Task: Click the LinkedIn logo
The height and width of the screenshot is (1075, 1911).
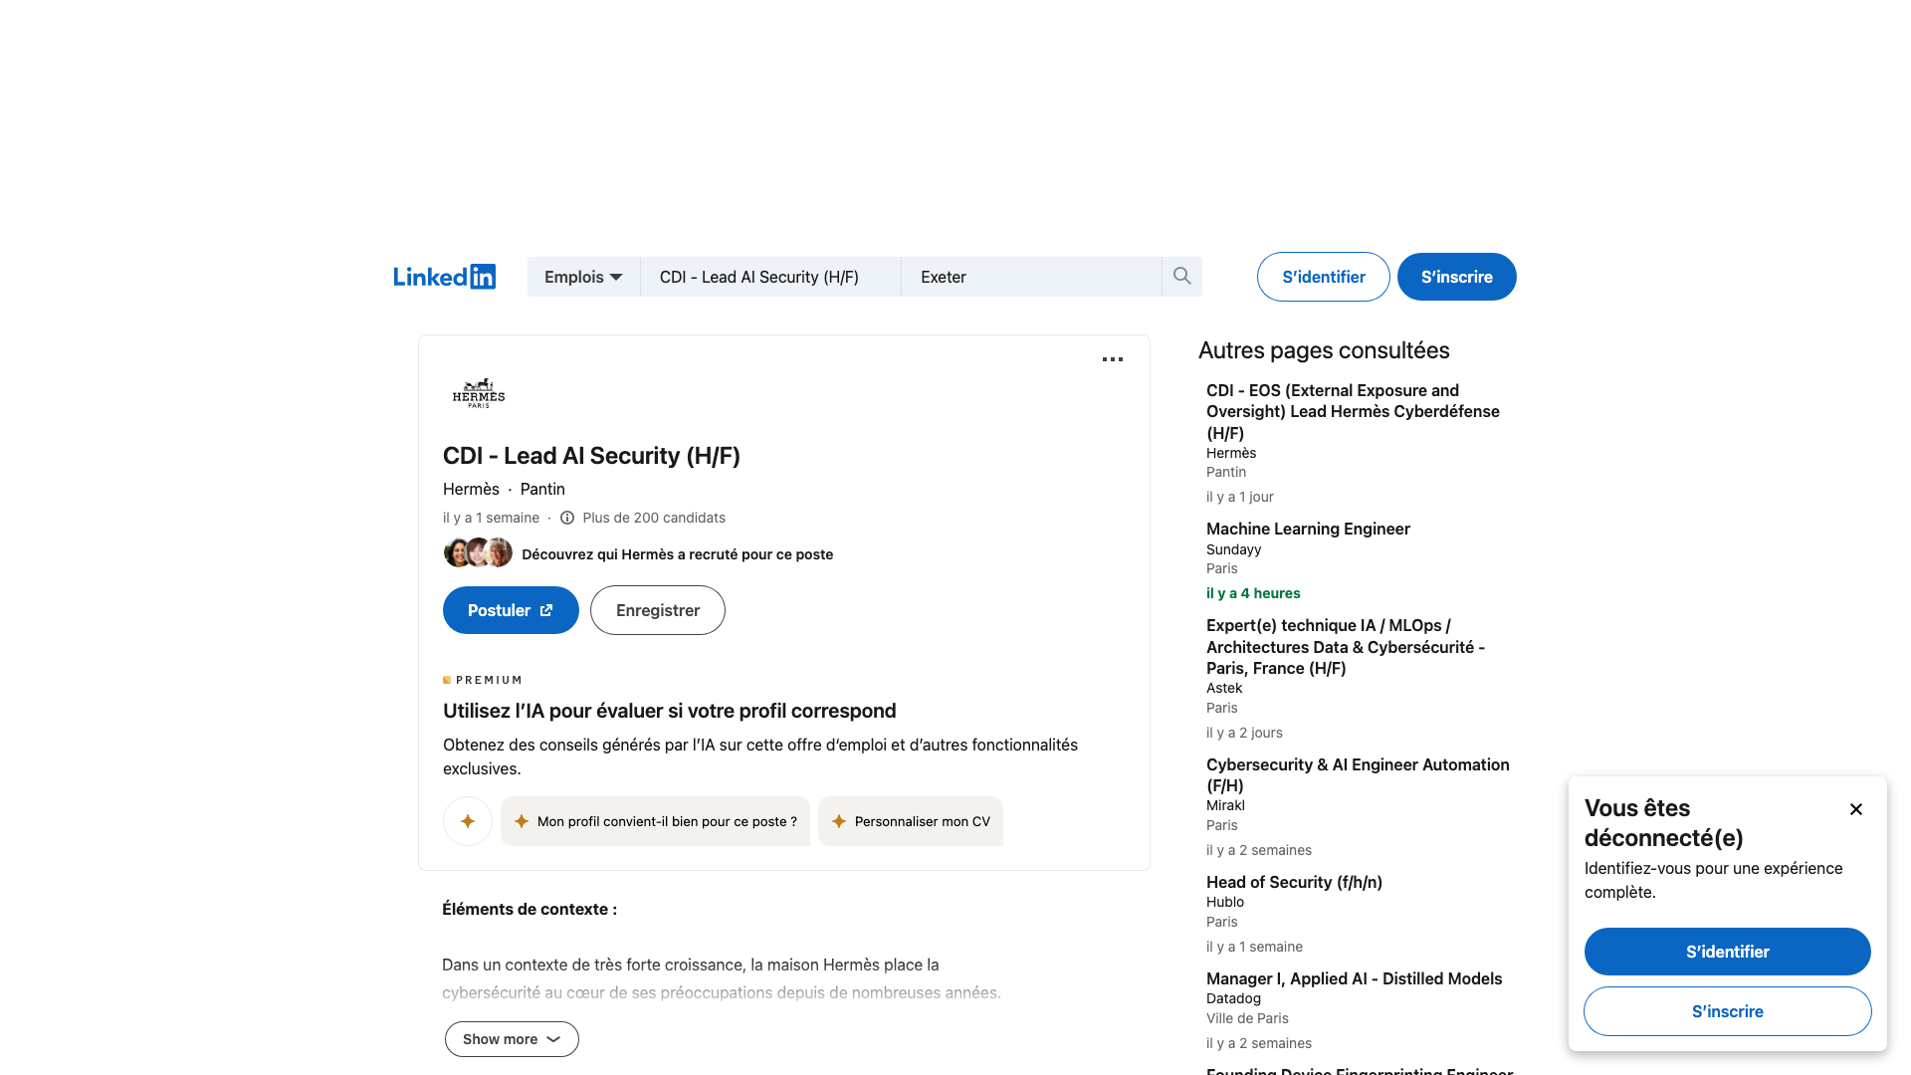Action: point(444,277)
